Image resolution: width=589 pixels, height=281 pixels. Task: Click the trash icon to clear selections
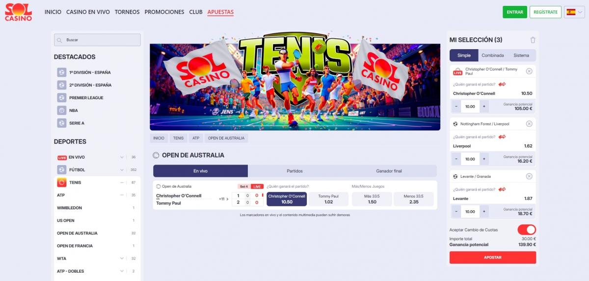[533, 40]
